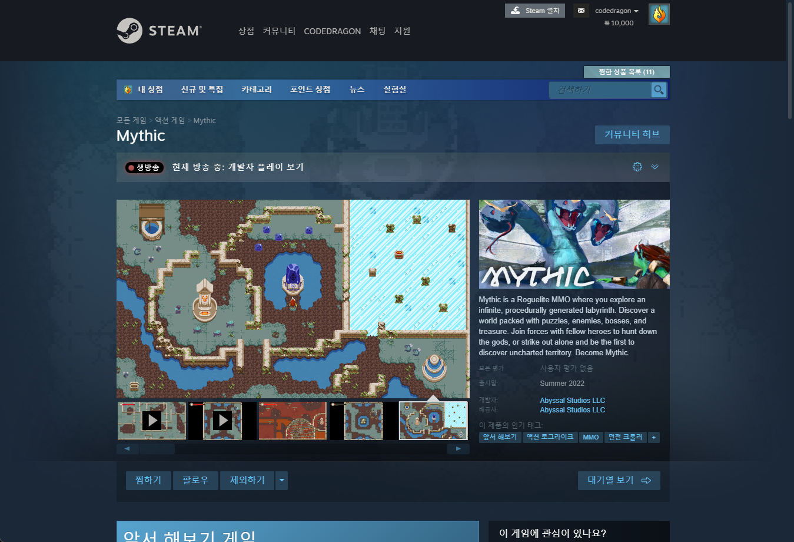Click the '던전 크롤러' tag

(626, 437)
